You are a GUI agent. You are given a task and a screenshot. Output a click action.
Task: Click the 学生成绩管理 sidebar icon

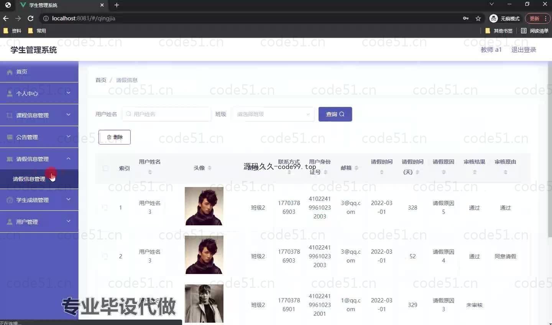10,200
